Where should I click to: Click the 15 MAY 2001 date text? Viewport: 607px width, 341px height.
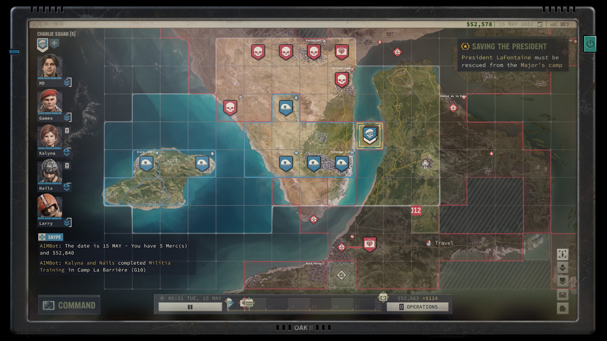click(x=516, y=24)
